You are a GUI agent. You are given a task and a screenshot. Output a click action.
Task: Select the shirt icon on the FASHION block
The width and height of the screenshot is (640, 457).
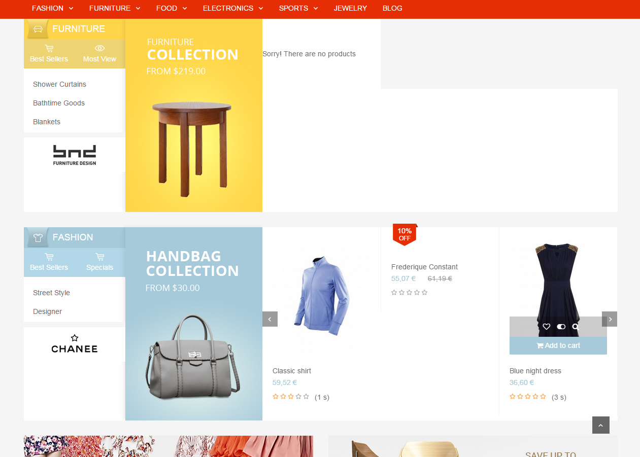point(38,237)
